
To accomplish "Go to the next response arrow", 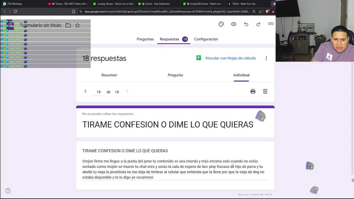I will tap(127, 91).
